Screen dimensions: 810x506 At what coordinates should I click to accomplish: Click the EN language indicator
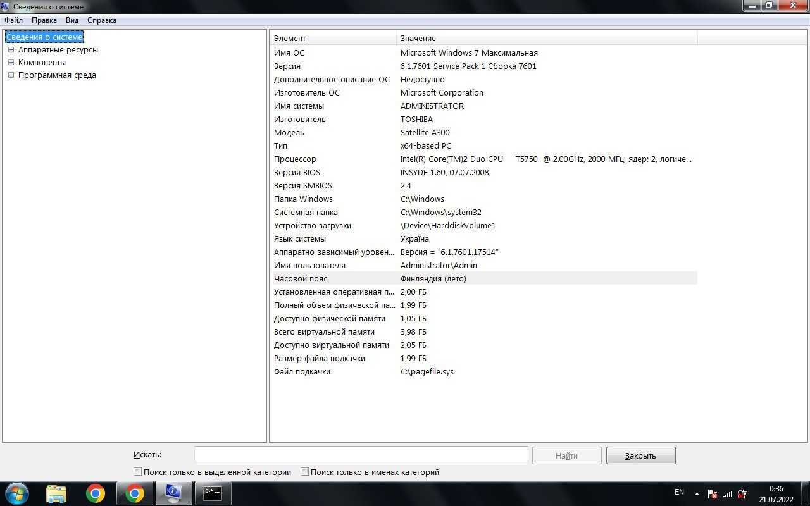(679, 492)
